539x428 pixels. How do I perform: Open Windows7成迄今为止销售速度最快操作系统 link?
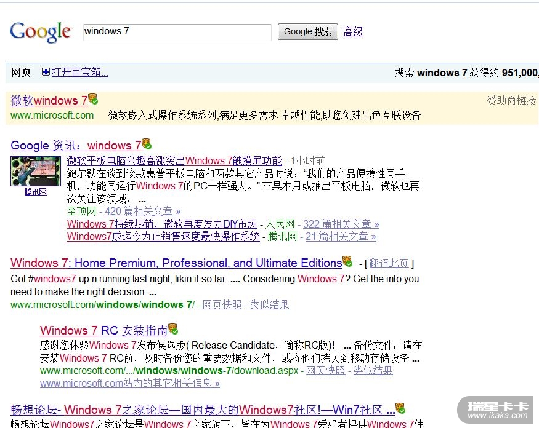click(163, 237)
